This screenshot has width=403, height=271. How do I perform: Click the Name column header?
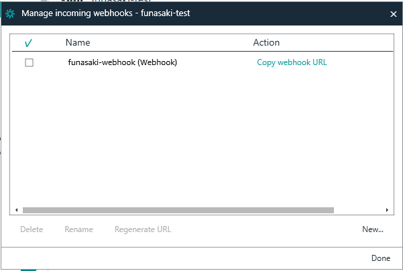pyautogui.click(x=78, y=42)
